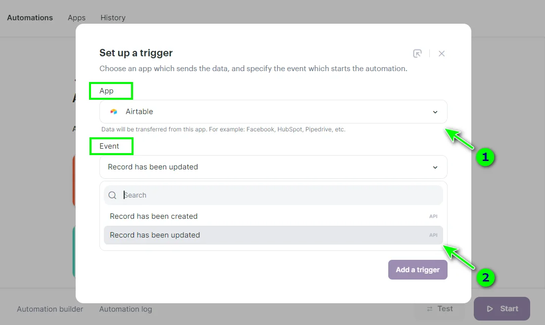Image resolution: width=545 pixels, height=325 pixels.
Task: Click API badge beside Record has been created
Action: [x=433, y=216]
